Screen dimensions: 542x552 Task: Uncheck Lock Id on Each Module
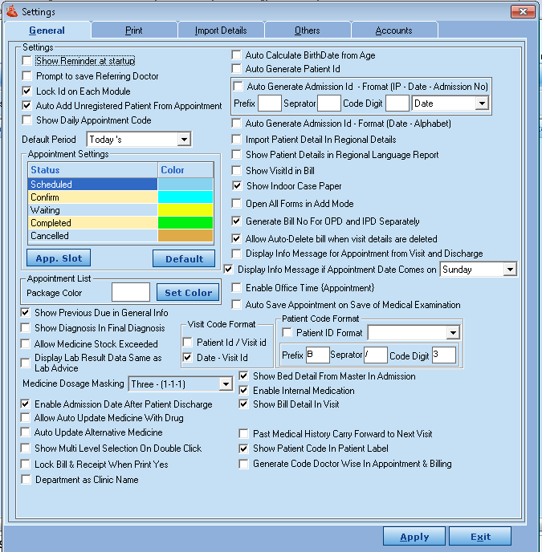[x=27, y=91]
